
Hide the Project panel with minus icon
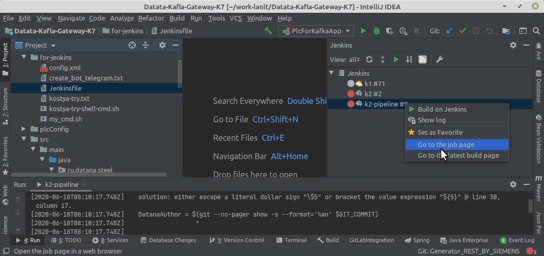[176, 45]
